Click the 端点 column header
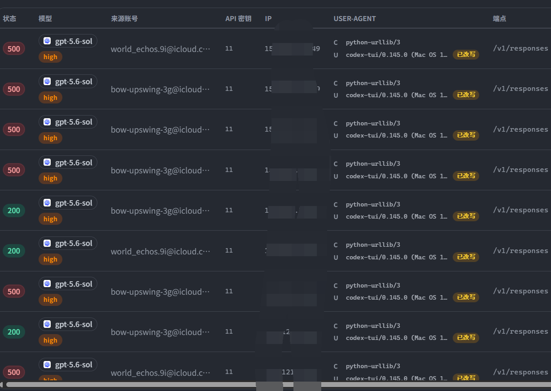Viewport: 551px width, 391px height. point(499,19)
